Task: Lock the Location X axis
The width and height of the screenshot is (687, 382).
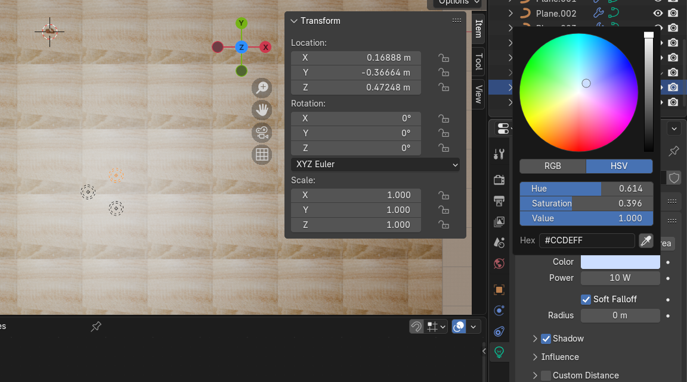Action: click(x=443, y=58)
